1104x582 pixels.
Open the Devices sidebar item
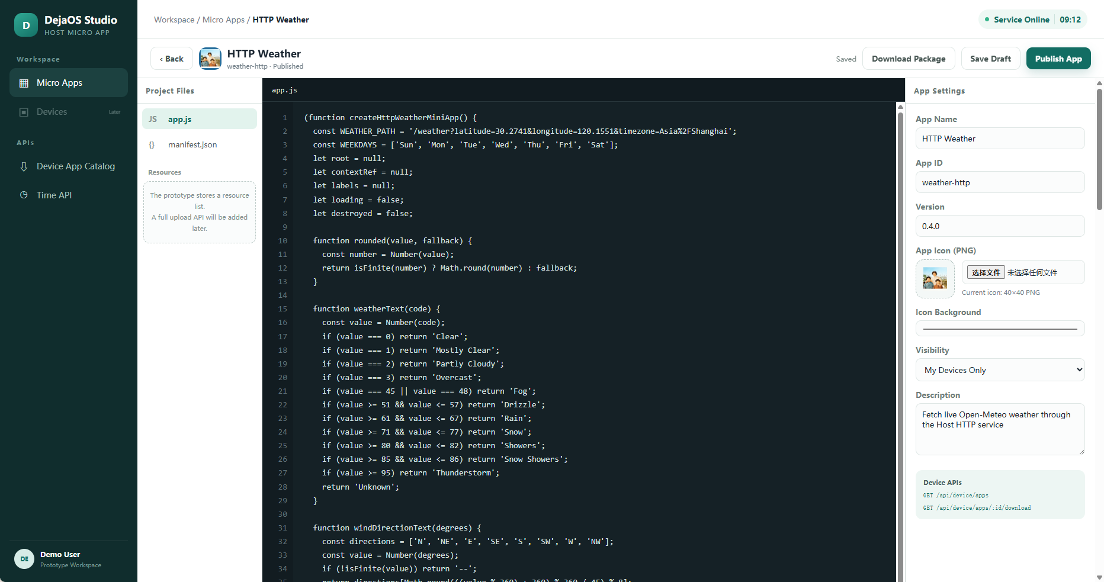click(x=69, y=112)
